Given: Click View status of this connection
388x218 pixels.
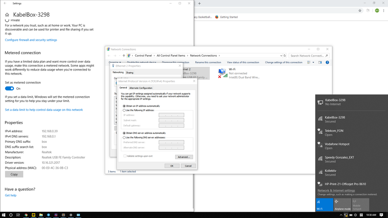Looking at the screenshot, I should click(x=243, y=62).
